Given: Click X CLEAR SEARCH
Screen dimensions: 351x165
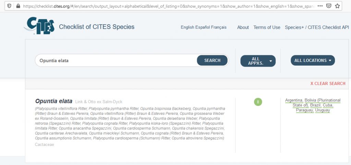Looking at the screenshot, I should coord(328,83).
